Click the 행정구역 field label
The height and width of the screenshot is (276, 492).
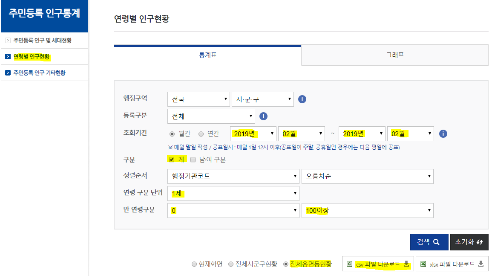pyautogui.click(x=135, y=99)
